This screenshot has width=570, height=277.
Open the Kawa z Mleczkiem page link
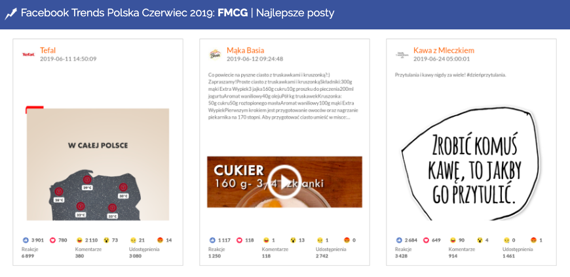coord(444,50)
